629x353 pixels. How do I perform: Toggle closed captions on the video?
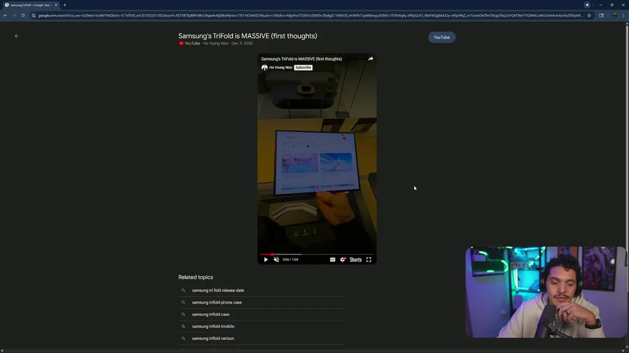[x=333, y=260]
